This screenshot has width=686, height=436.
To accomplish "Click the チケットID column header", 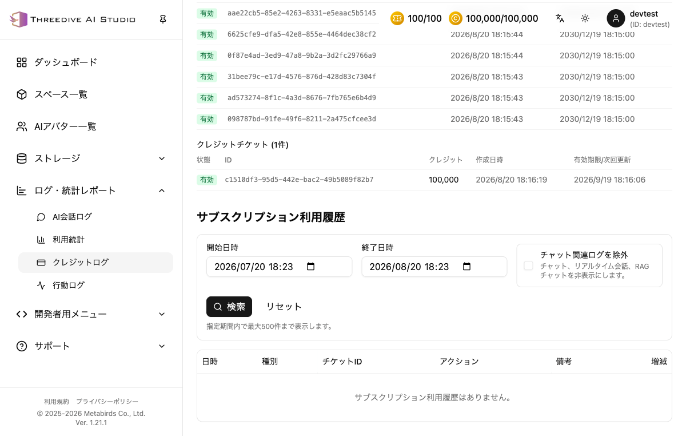I will point(342,362).
